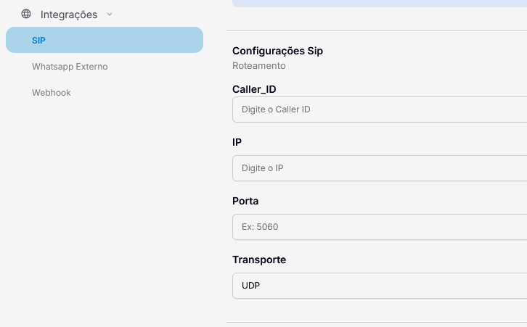Click the Porta field label

pyautogui.click(x=245, y=201)
